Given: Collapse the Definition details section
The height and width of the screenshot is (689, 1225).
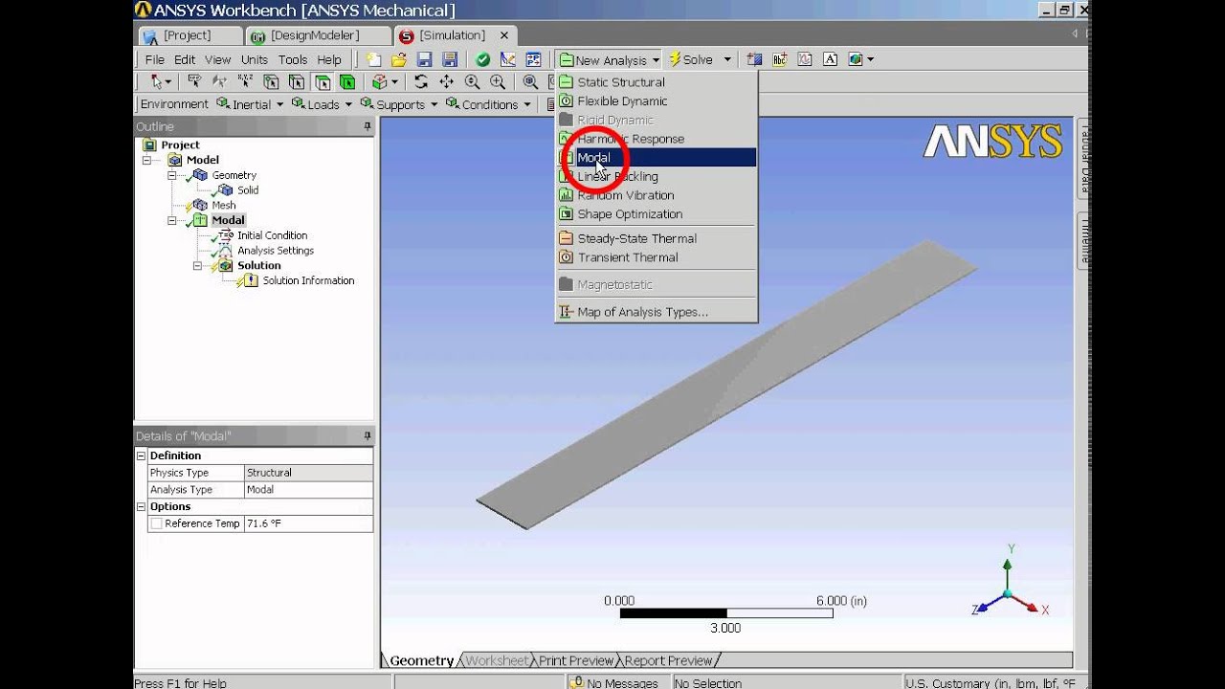Looking at the screenshot, I should click(x=142, y=456).
